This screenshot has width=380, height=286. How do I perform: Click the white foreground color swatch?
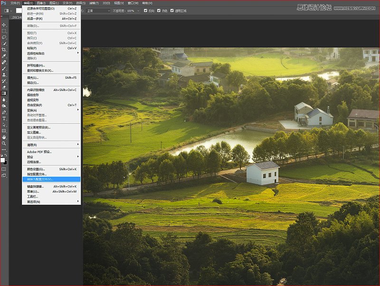pyautogui.click(x=2, y=160)
